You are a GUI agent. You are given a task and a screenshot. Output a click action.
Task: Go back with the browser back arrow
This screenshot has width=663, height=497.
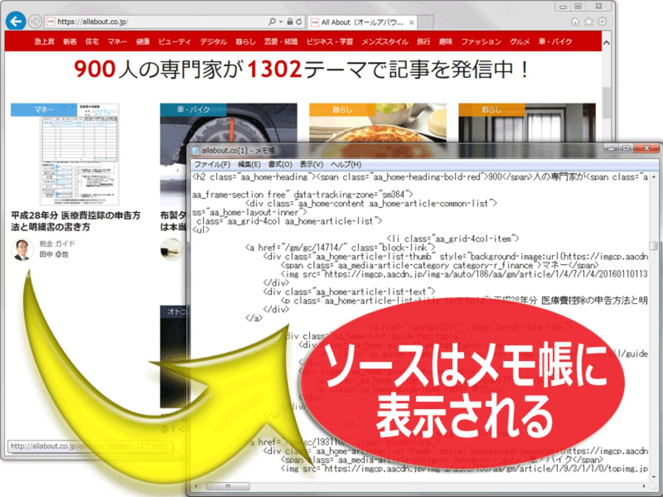[x=15, y=22]
